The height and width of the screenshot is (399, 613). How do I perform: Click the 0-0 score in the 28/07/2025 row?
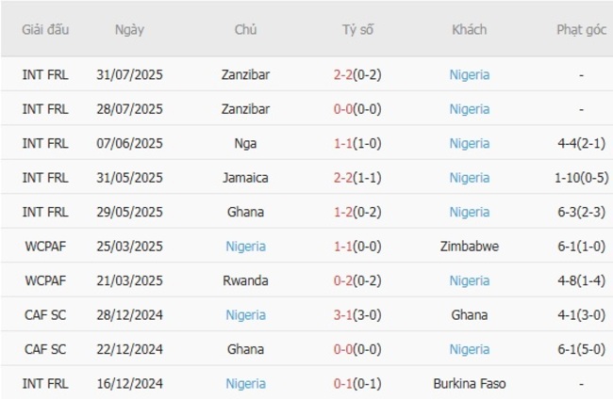tap(357, 109)
